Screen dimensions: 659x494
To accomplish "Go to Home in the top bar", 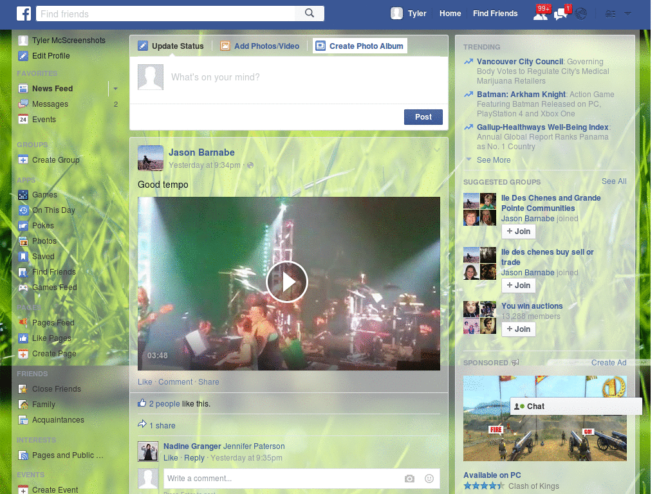I will pos(450,14).
